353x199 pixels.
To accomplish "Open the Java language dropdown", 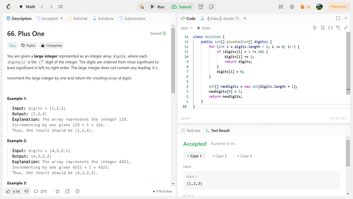I will point(186,28).
